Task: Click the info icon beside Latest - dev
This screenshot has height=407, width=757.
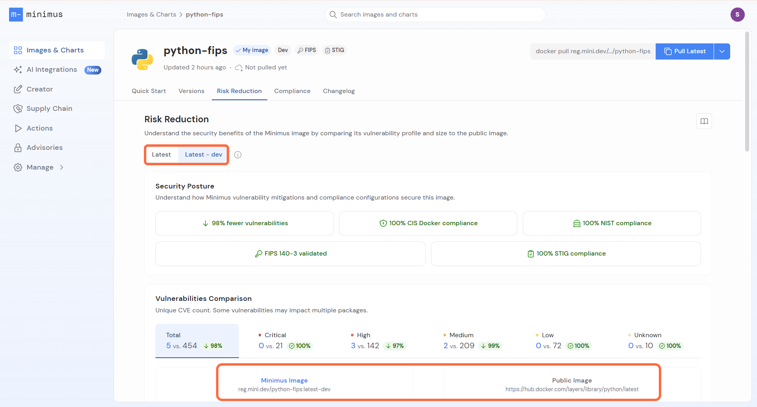Action: (238, 155)
